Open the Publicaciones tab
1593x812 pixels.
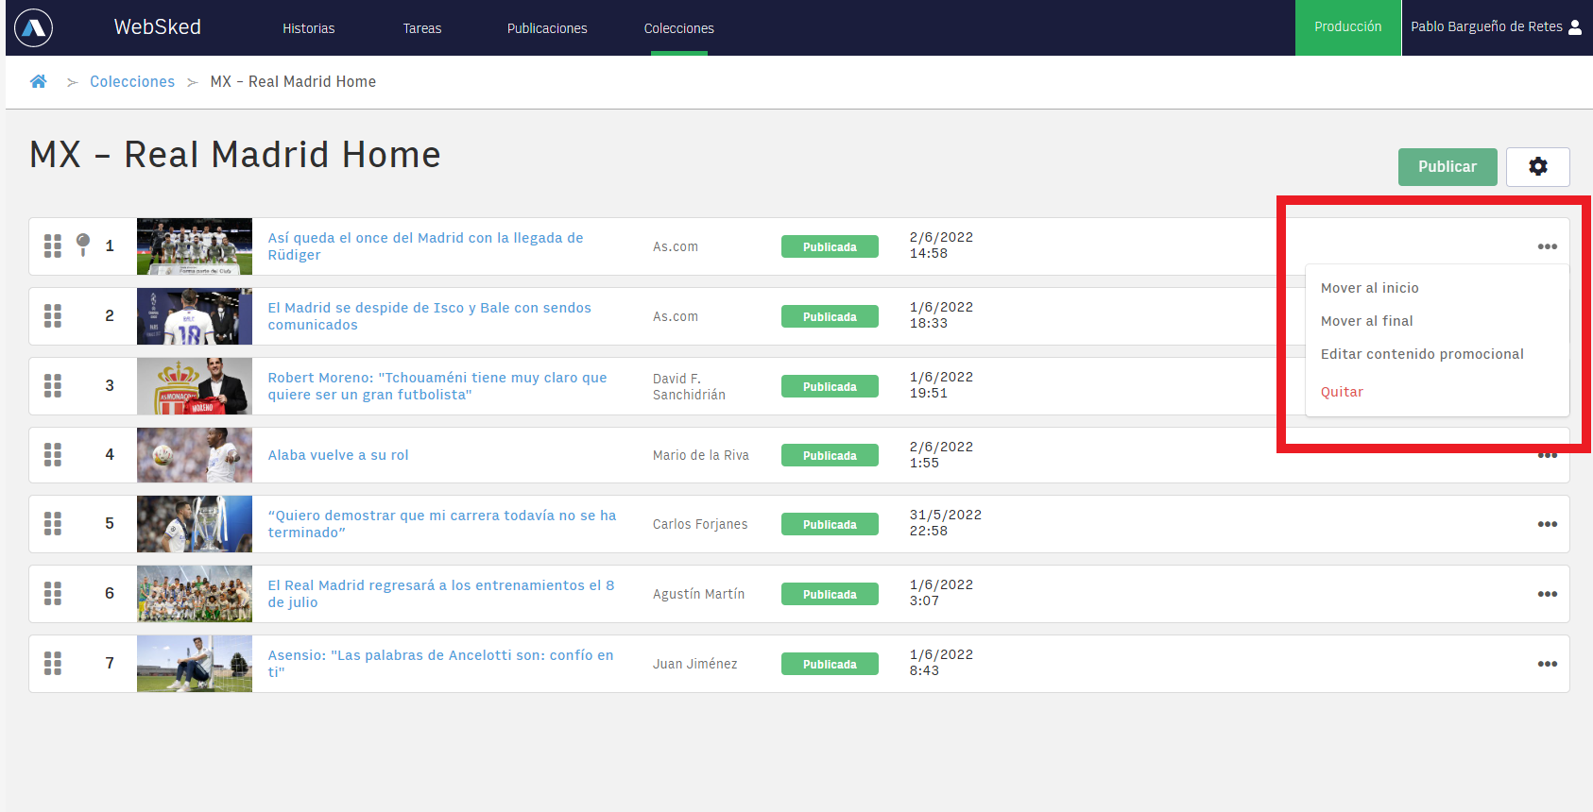click(547, 28)
